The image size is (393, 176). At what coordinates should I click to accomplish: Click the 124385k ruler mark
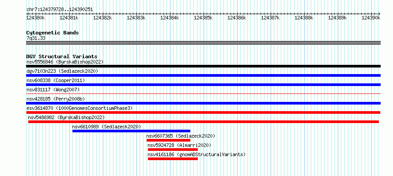point(203,18)
